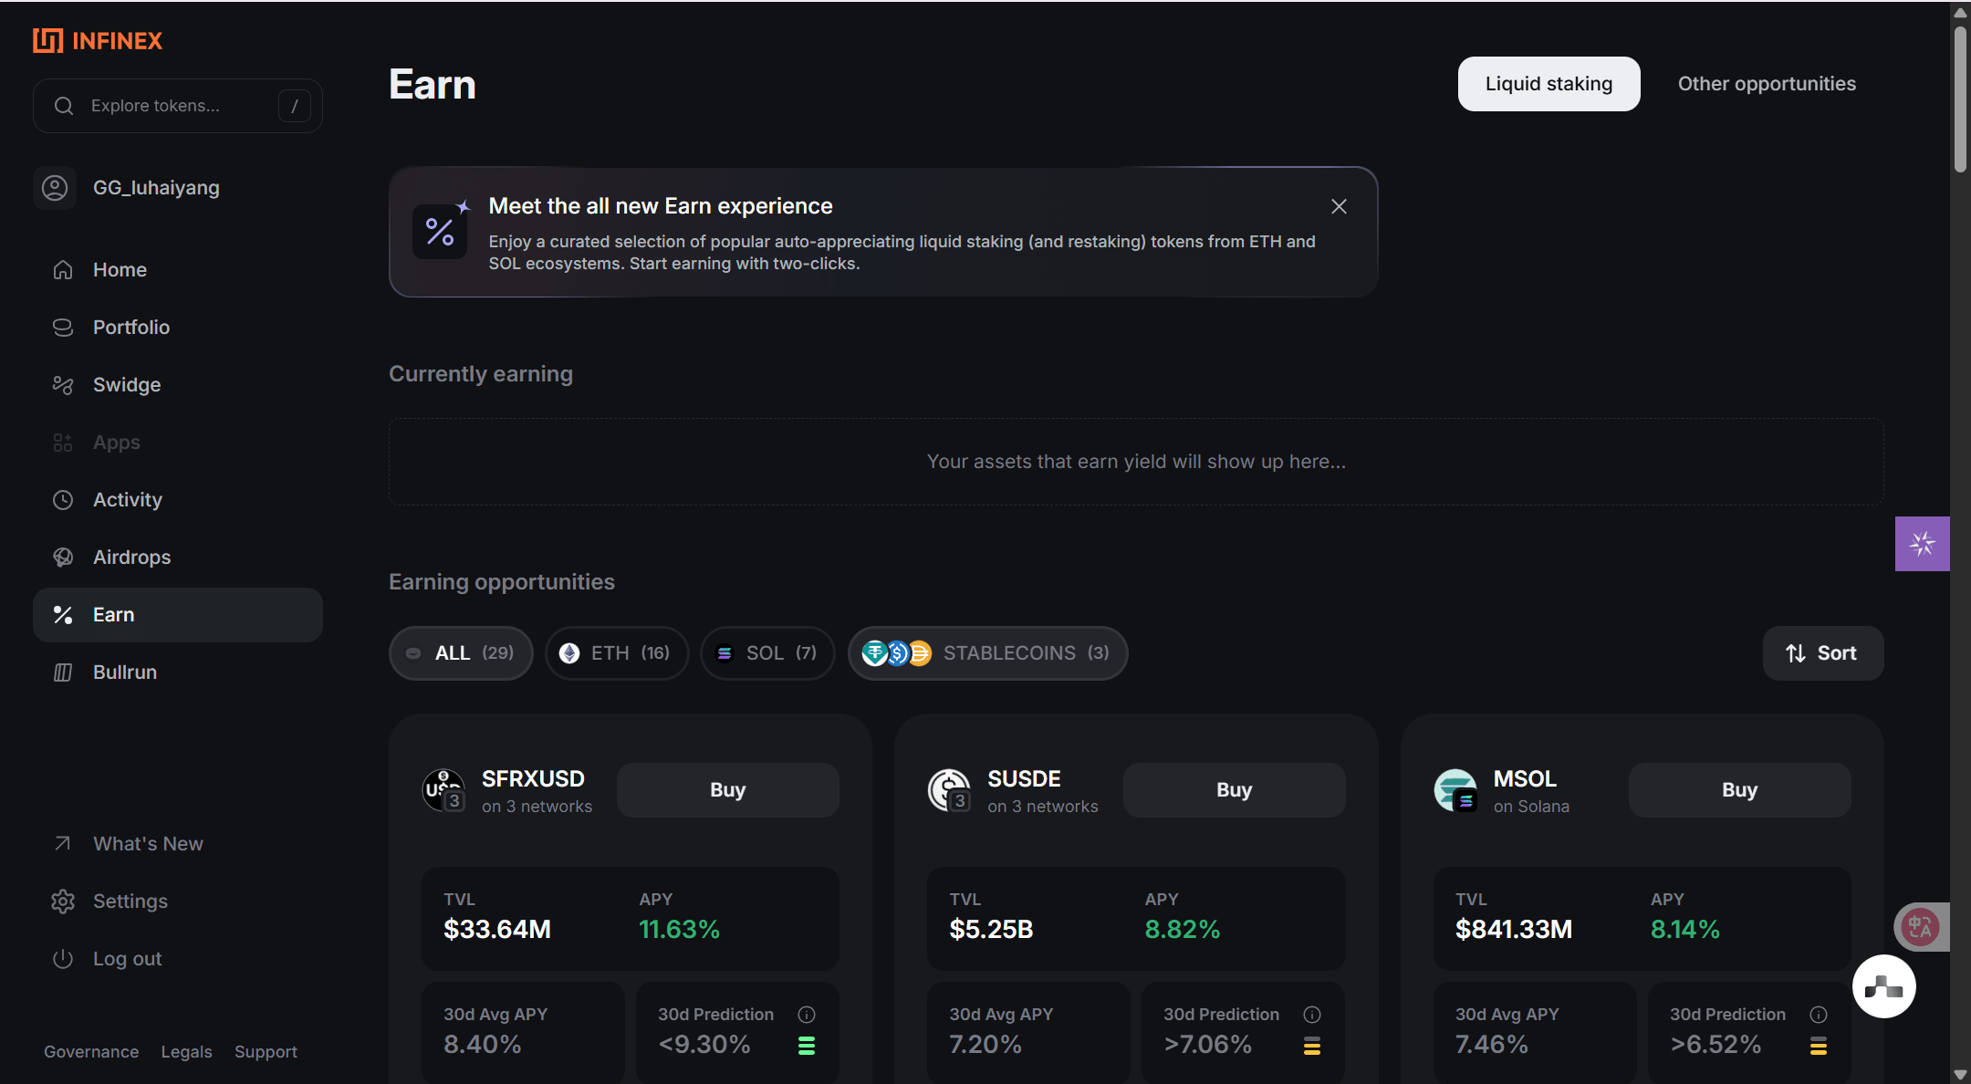Click the GG_luhaiyang username
The height and width of the screenshot is (1084, 1971).
tap(156, 188)
